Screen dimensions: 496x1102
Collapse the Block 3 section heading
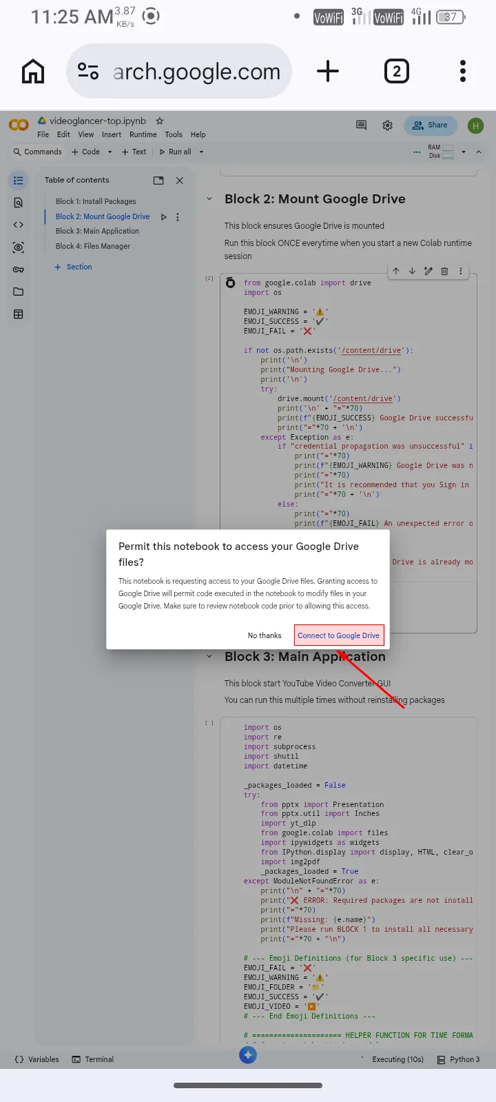(209, 657)
